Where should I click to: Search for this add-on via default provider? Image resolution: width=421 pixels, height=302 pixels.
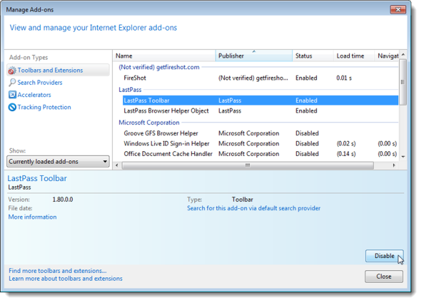tap(254, 208)
